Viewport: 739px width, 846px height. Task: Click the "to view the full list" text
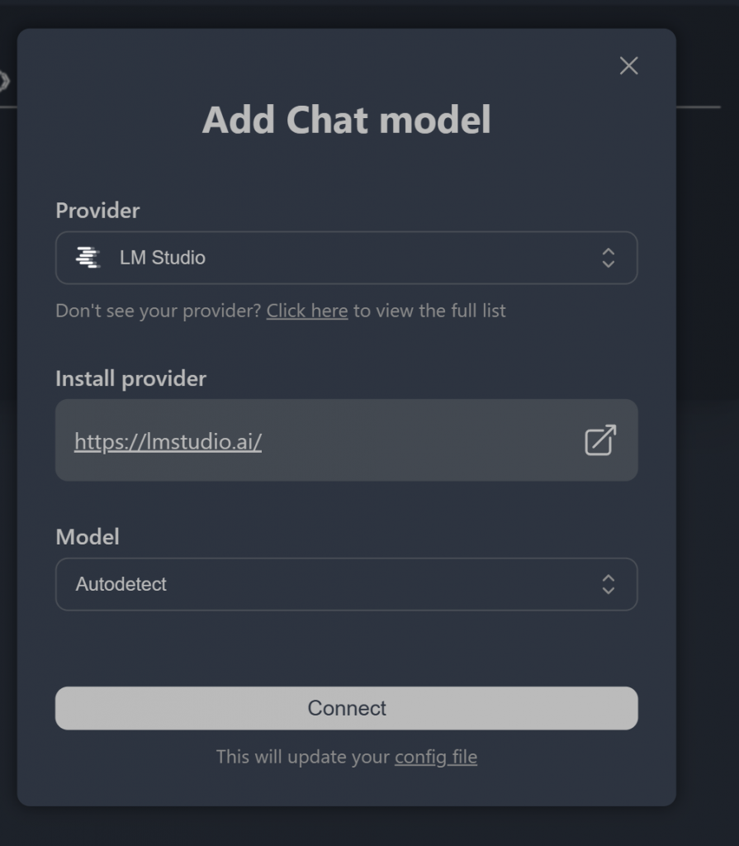429,311
